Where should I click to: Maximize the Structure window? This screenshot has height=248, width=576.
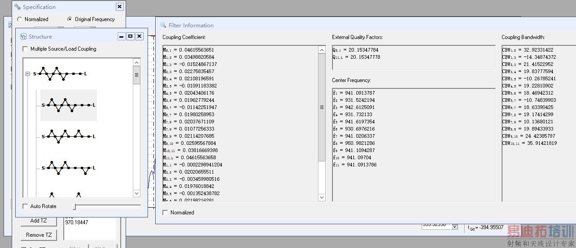tap(131, 36)
